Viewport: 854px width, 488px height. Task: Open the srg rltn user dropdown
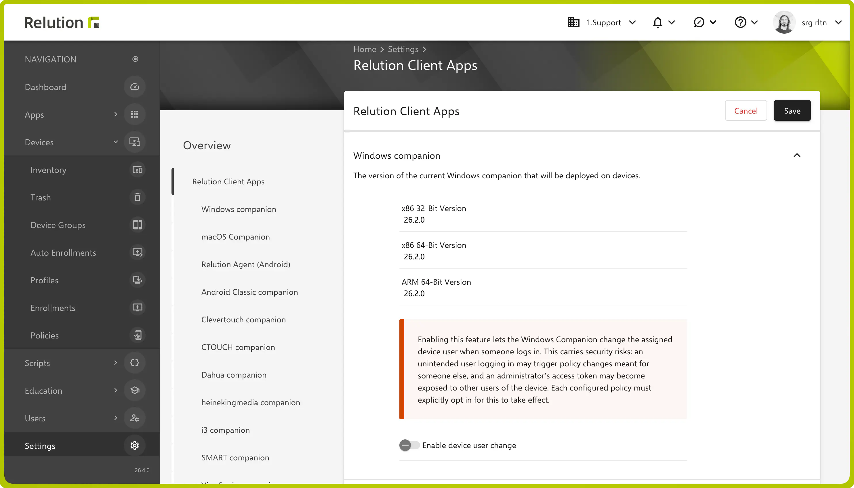821,22
